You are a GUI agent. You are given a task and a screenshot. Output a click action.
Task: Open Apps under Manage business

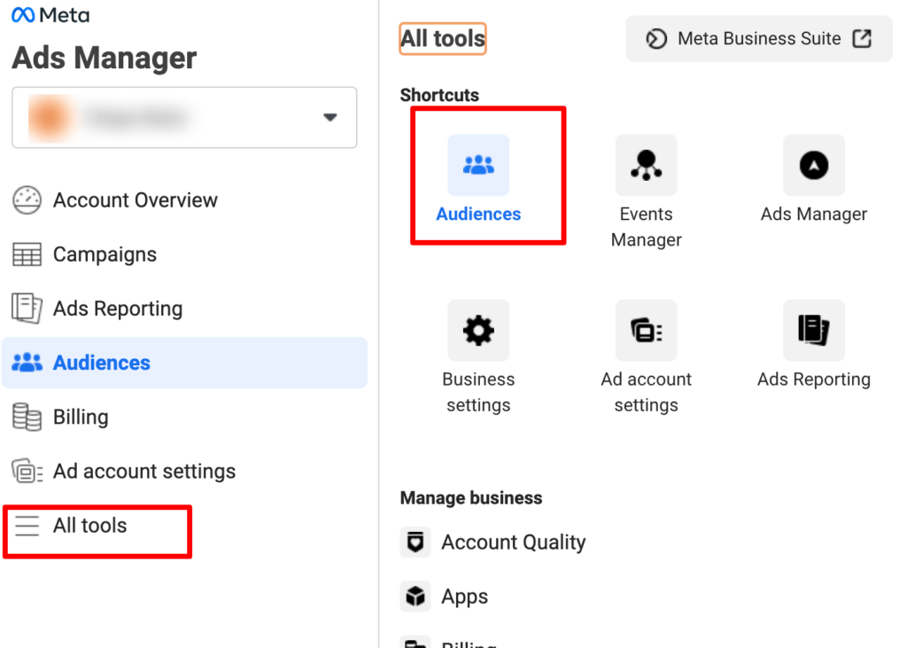(x=464, y=597)
